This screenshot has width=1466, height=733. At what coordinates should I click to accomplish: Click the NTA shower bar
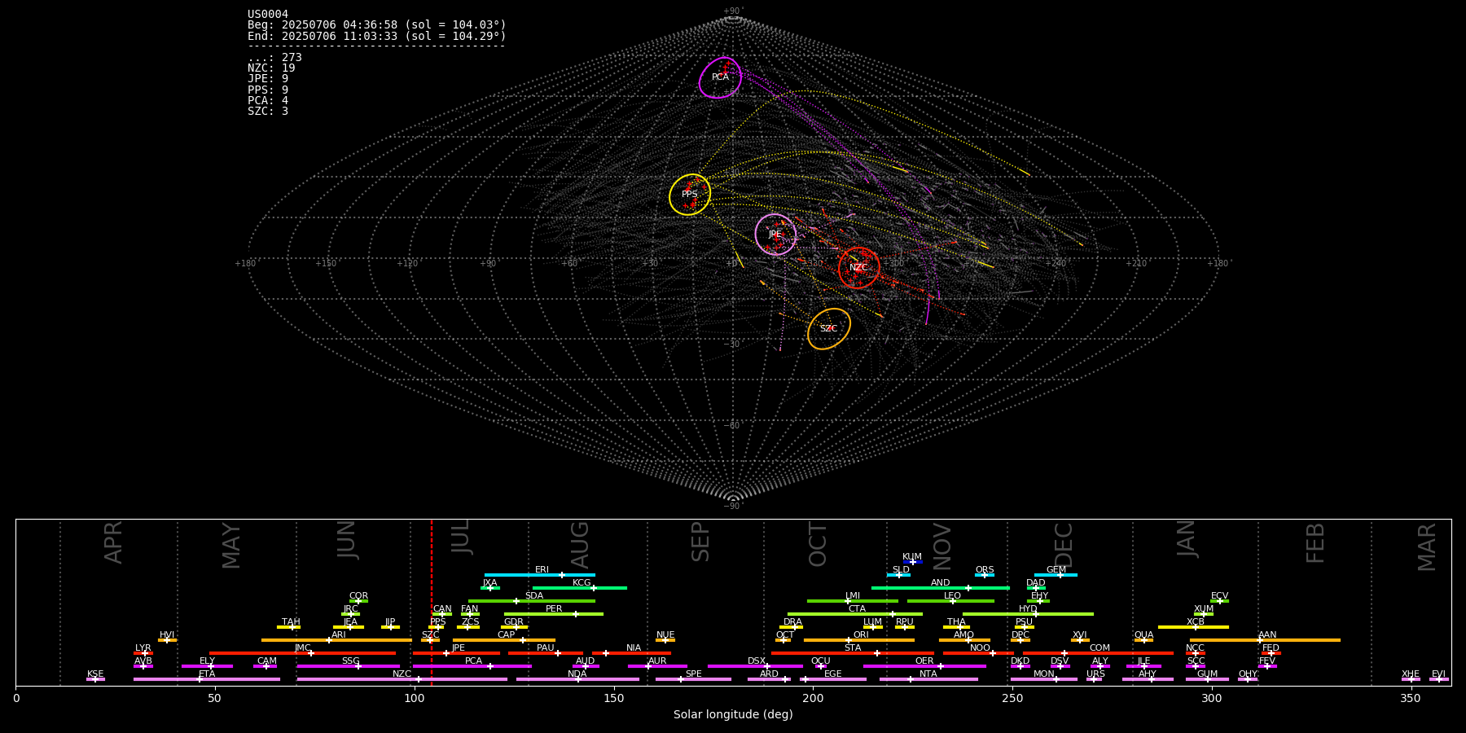tap(928, 679)
